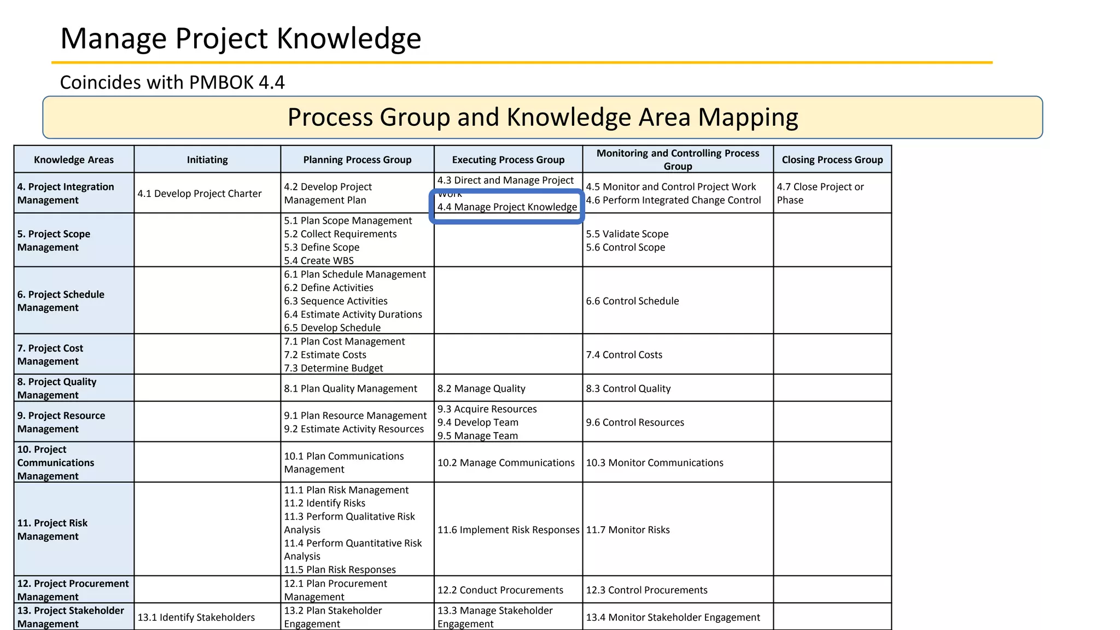Click '5.1 Plan Scope Management' entry

point(348,220)
